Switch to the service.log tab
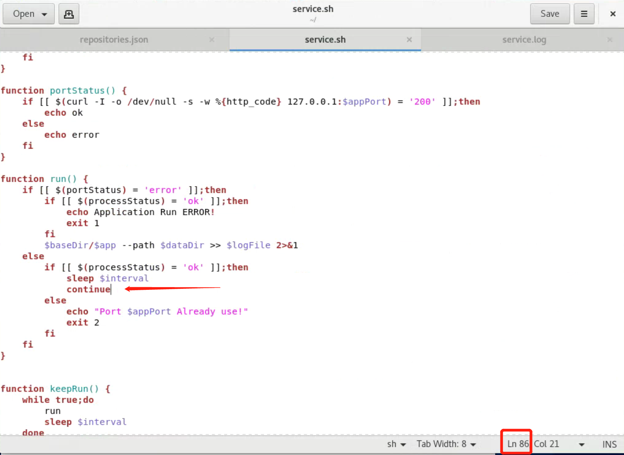The image size is (624, 455). pos(524,40)
